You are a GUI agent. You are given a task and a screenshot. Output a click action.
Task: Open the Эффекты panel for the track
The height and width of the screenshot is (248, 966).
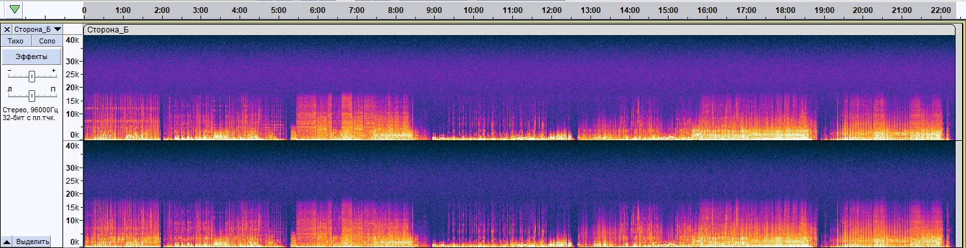pos(31,56)
